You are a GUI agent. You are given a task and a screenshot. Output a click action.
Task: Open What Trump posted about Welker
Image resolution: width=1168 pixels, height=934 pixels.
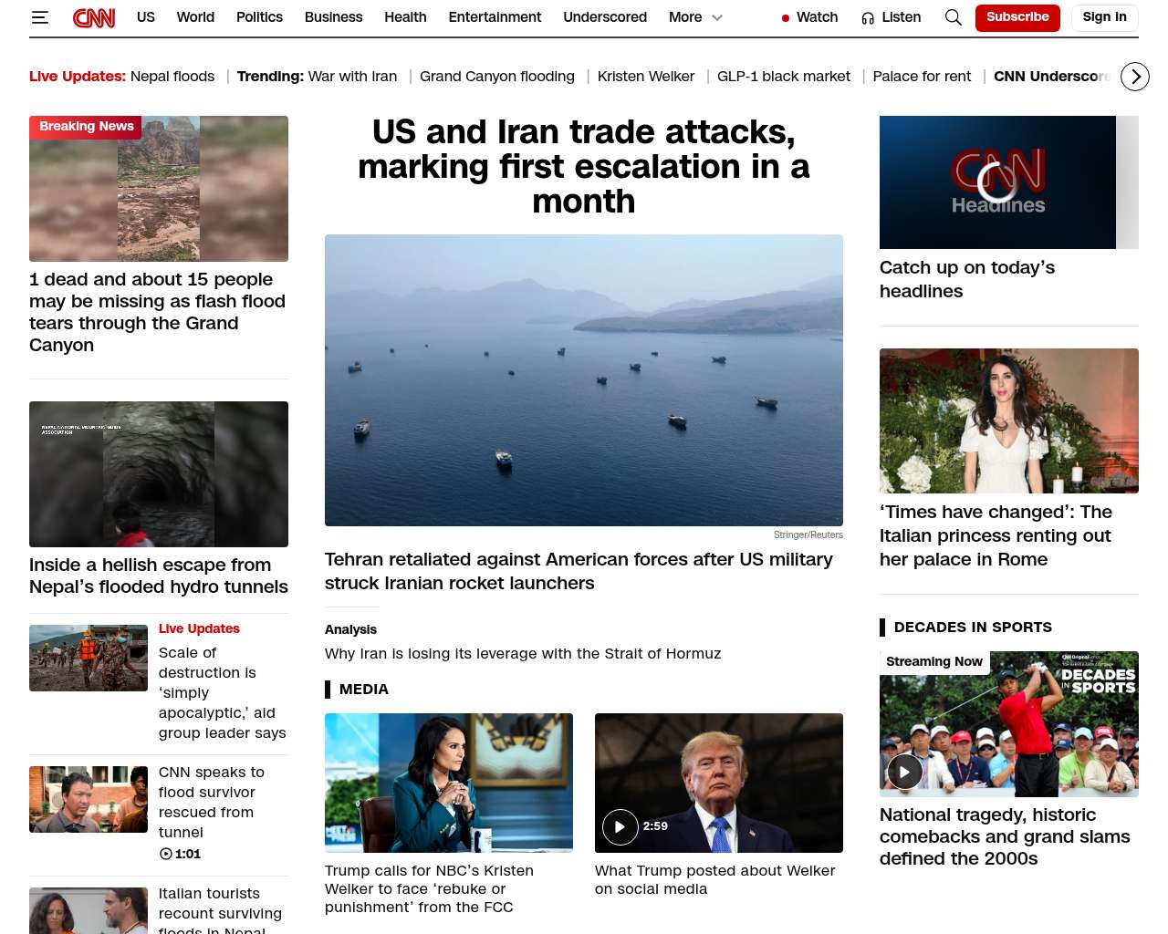(714, 879)
